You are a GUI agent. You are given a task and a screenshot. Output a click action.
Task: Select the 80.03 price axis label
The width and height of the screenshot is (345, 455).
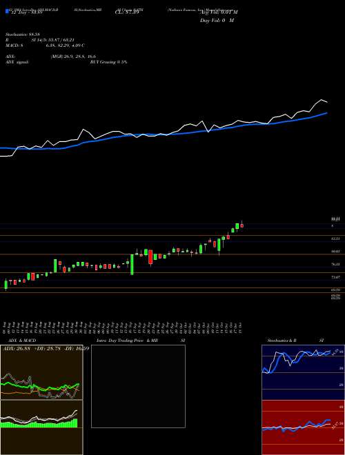pos(335,252)
